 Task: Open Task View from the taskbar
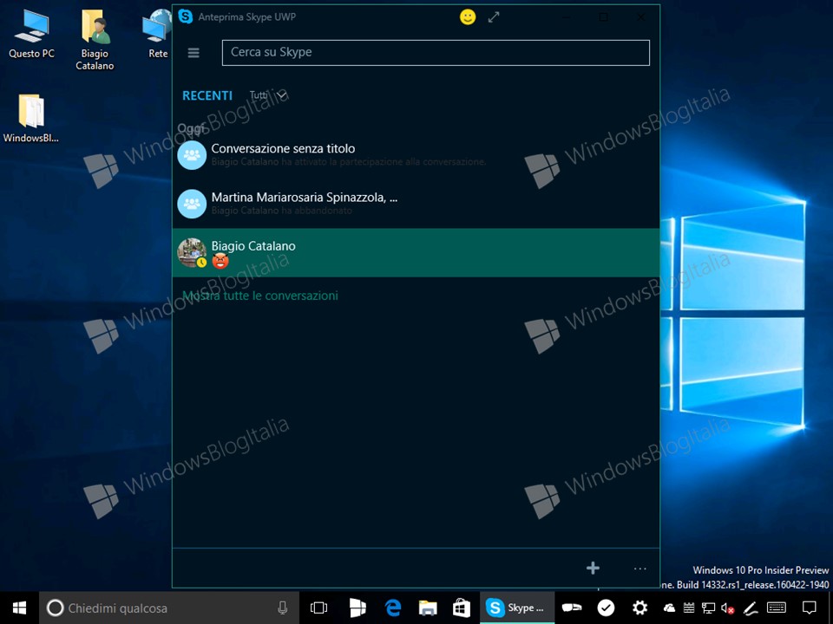click(x=318, y=608)
